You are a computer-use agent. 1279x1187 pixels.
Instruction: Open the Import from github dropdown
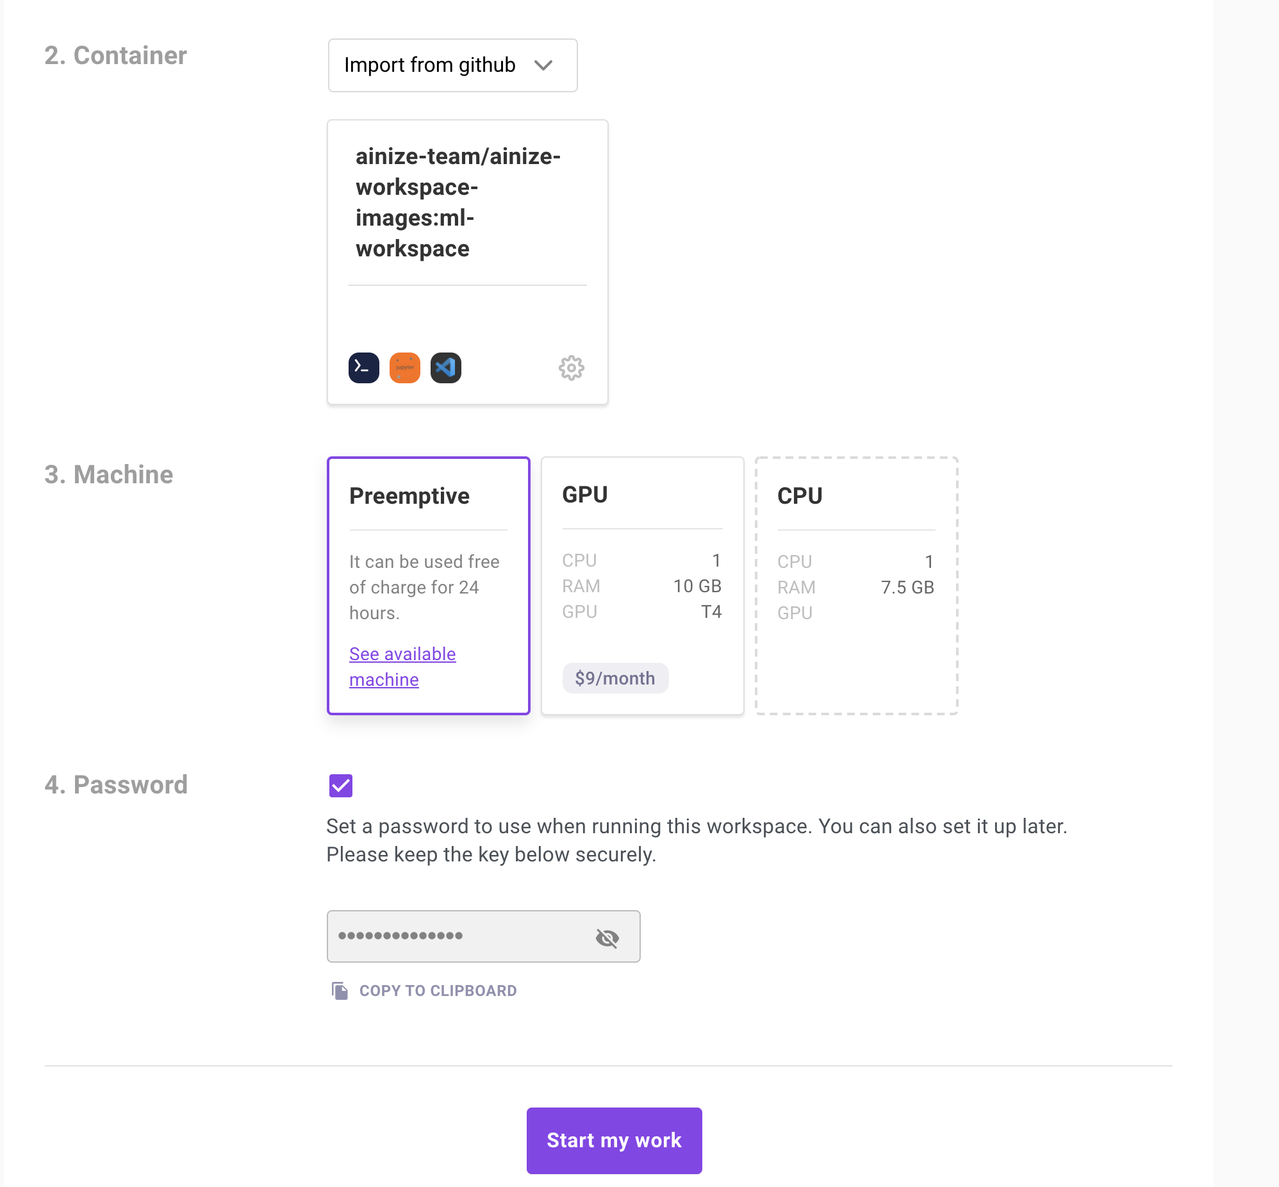452,65
